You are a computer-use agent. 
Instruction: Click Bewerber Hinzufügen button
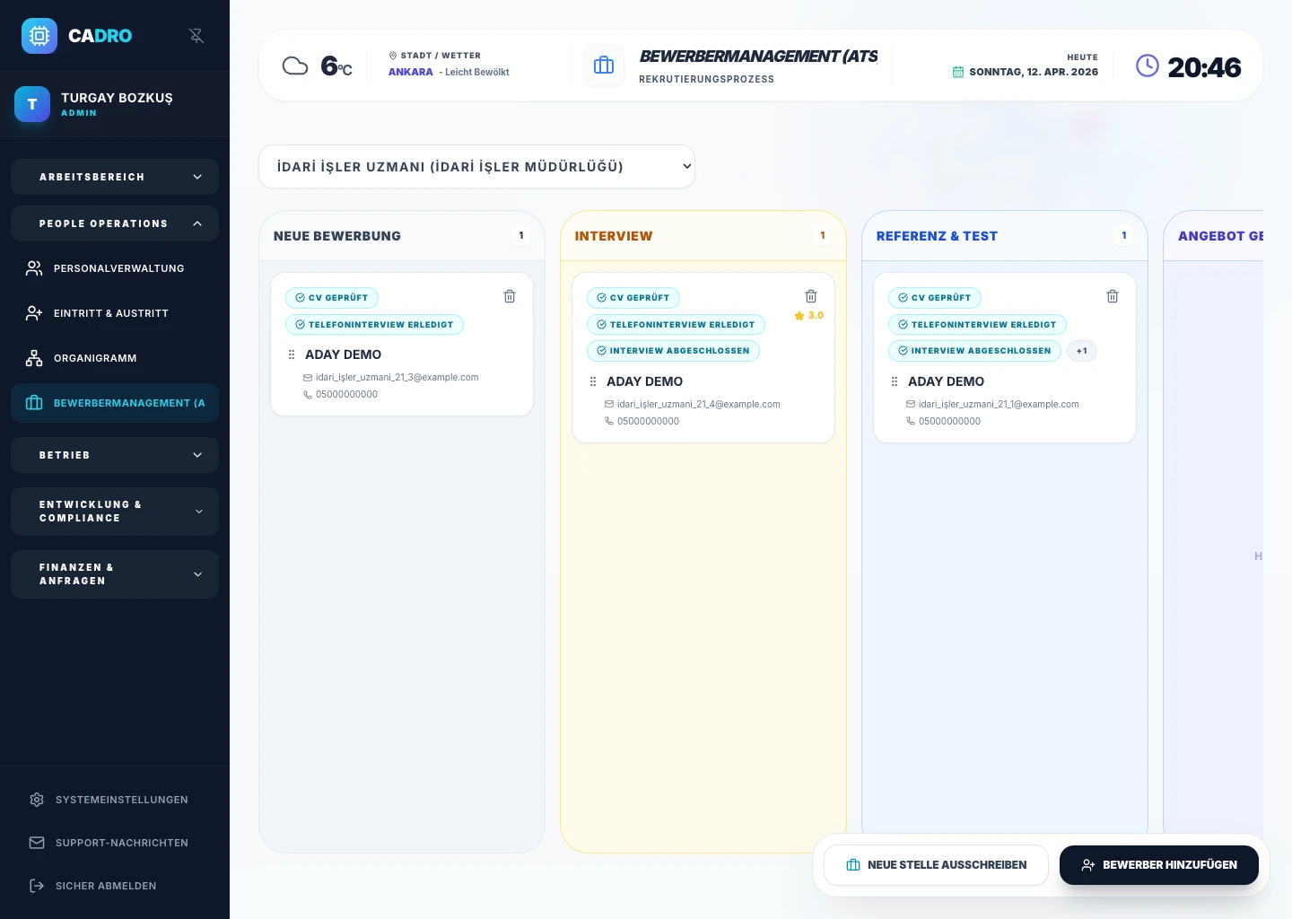1159,865
